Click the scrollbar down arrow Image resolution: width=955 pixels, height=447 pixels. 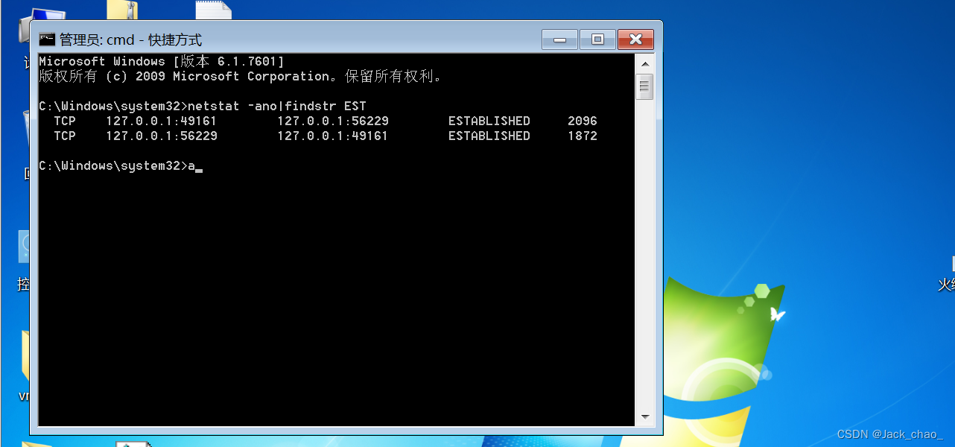(645, 416)
